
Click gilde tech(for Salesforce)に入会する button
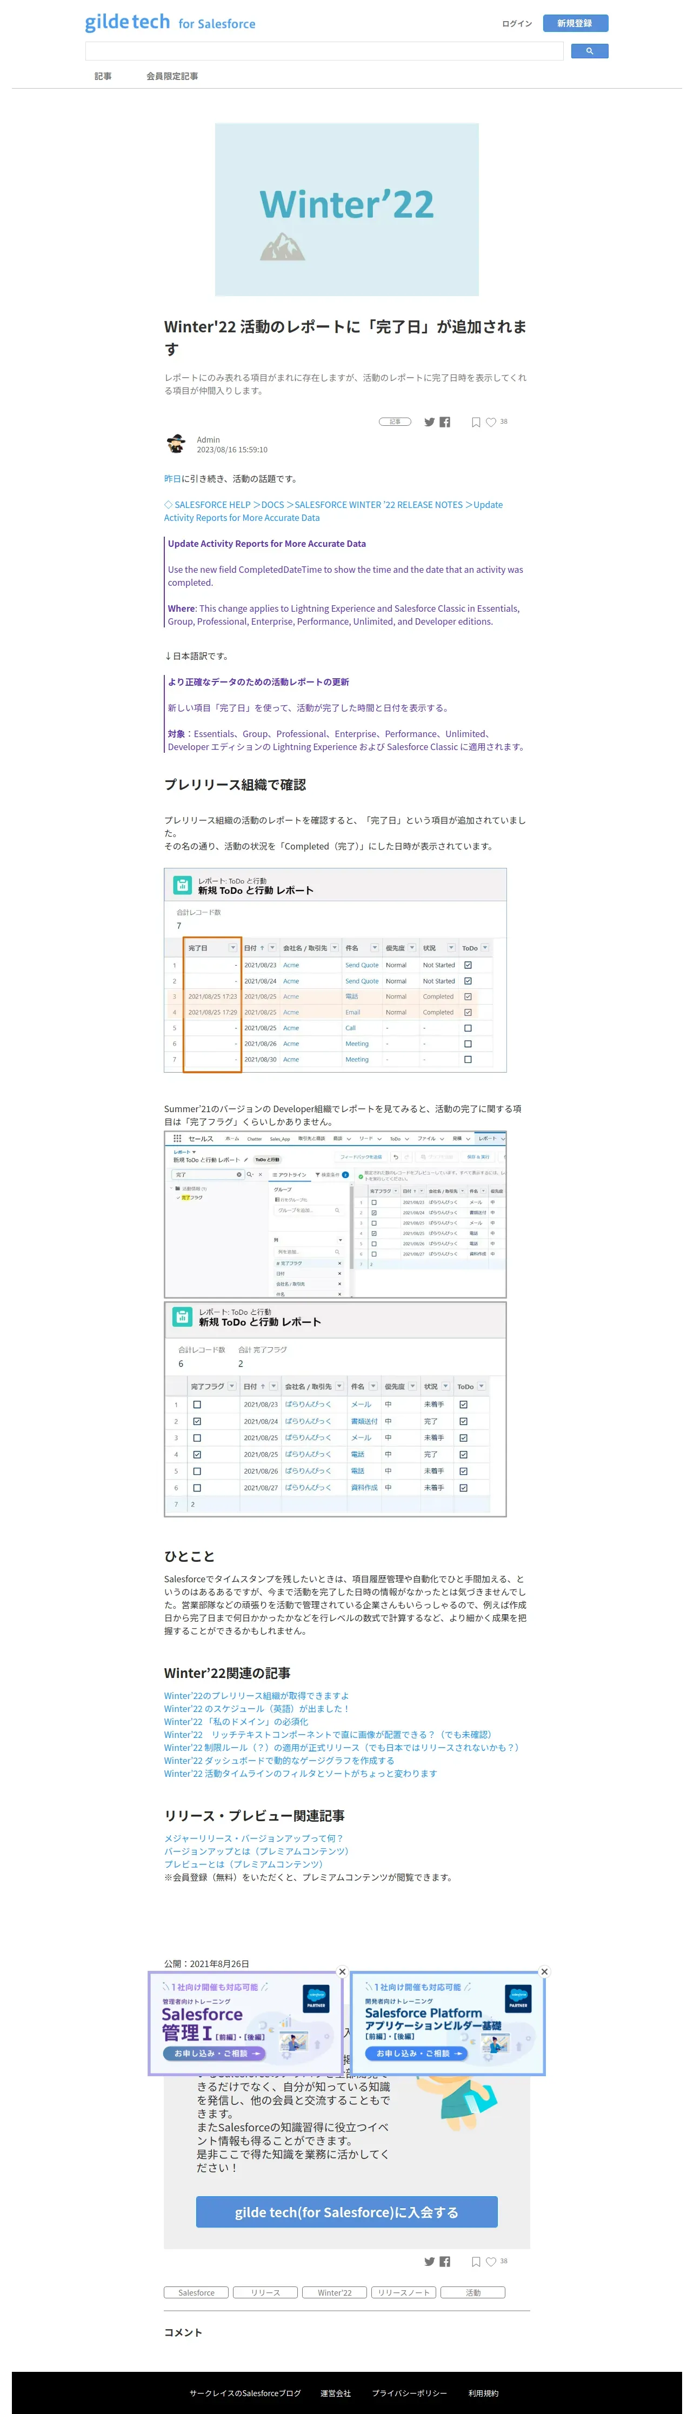click(x=347, y=2211)
